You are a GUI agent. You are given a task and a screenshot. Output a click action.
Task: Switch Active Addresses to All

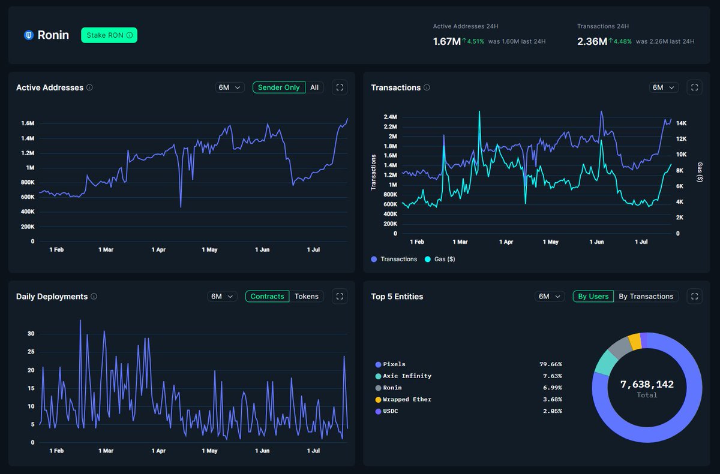(x=314, y=87)
